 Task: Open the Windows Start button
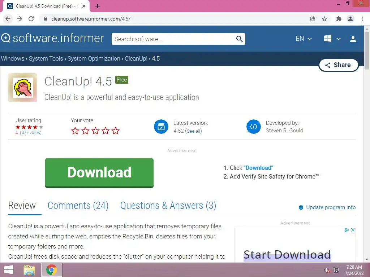(x=9, y=270)
